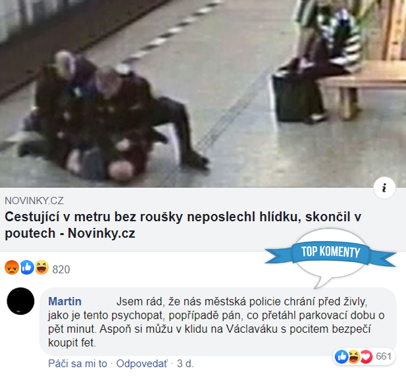Click the blue like reaction under post

tap(27, 267)
